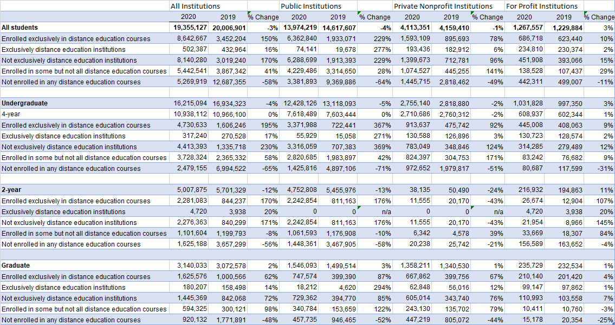Select the 180,207 cell
Screen dimensions: 615x325
[189, 287]
